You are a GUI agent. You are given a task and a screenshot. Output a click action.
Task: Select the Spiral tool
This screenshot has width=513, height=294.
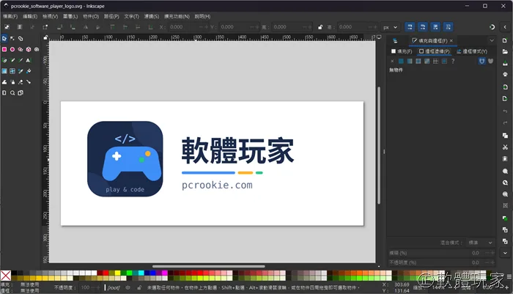(37, 49)
